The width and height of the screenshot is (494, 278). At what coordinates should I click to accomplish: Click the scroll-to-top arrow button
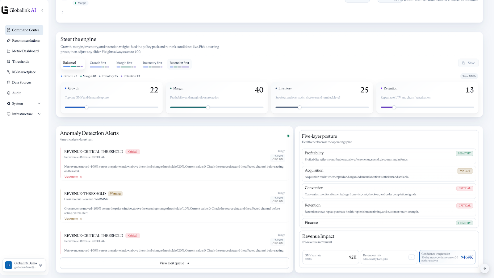coord(484,268)
